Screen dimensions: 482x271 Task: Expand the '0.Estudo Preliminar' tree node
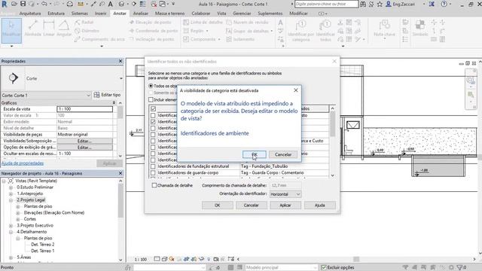point(11,187)
